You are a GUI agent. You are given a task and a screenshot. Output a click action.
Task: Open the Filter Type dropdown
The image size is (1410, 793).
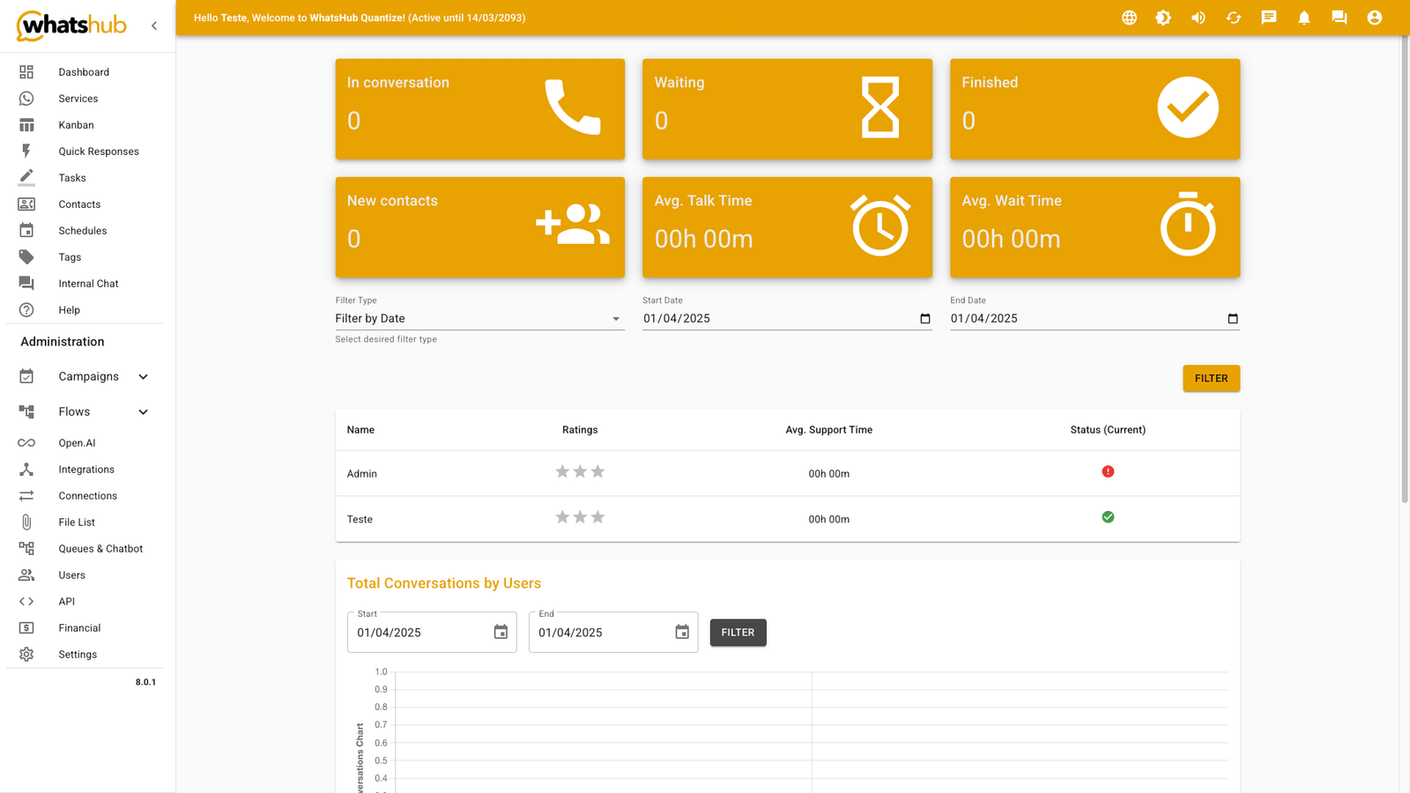[479, 318]
